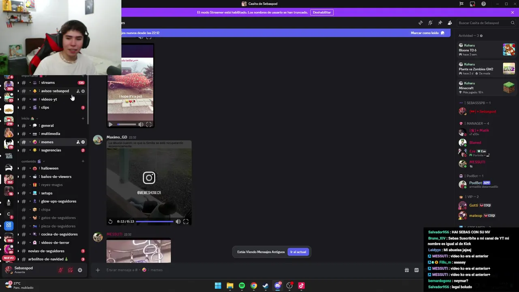Viewport: 519px width, 292px height.
Task: Click the Maximo_GD video progress bar
Action: pos(154,221)
